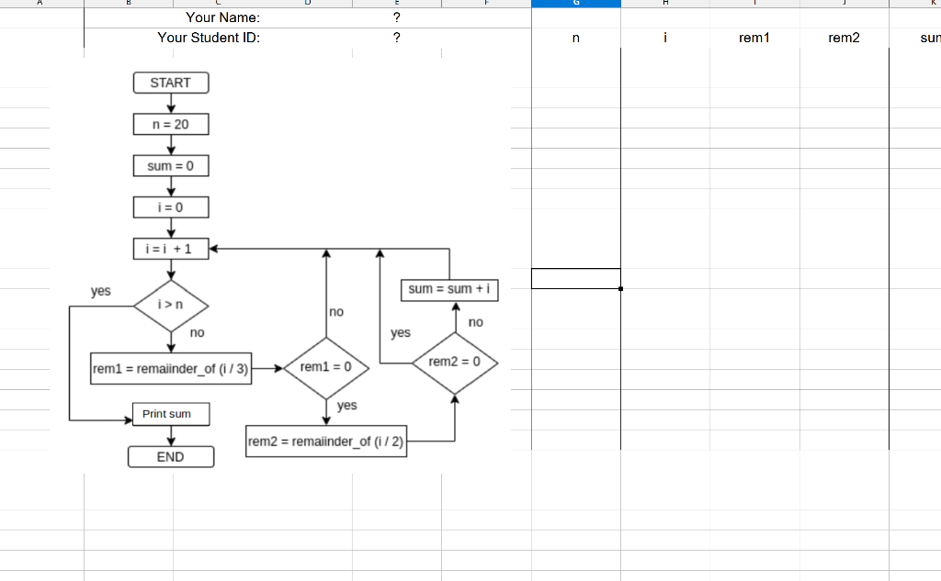Select the START terminator shape
Viewport: 941px width, 581px height.
(171, 83)
